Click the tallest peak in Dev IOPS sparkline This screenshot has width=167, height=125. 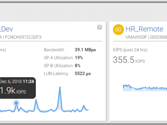[x=60, y=87]
